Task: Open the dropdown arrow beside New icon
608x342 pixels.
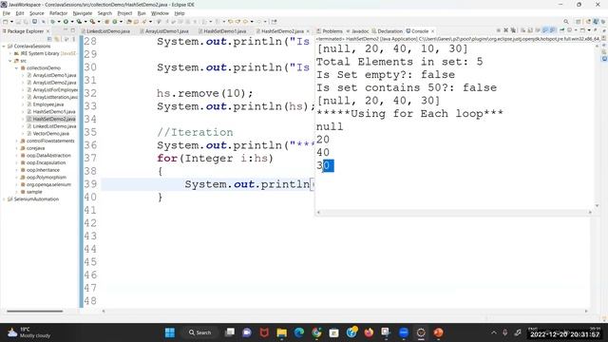Action: 12,22
